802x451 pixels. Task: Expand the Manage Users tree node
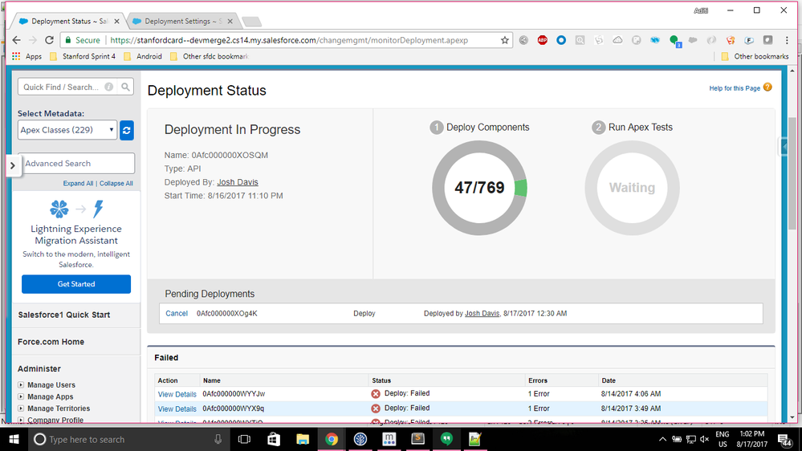(20, 384)
